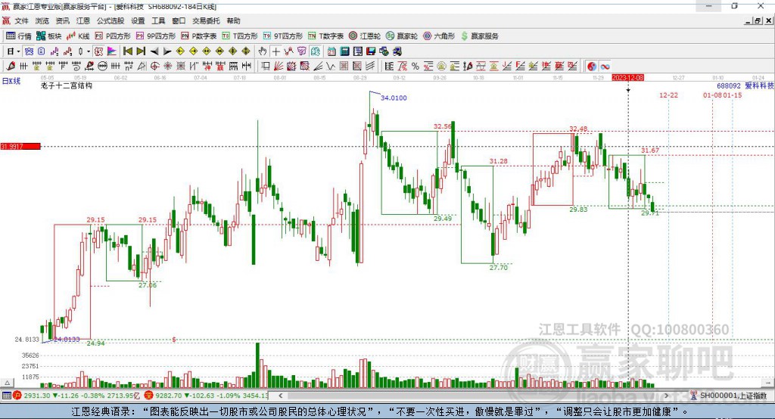Select the zigzag wave line icon
The height and width of the screenshot is (419, 775).
[x=330, y=67]
